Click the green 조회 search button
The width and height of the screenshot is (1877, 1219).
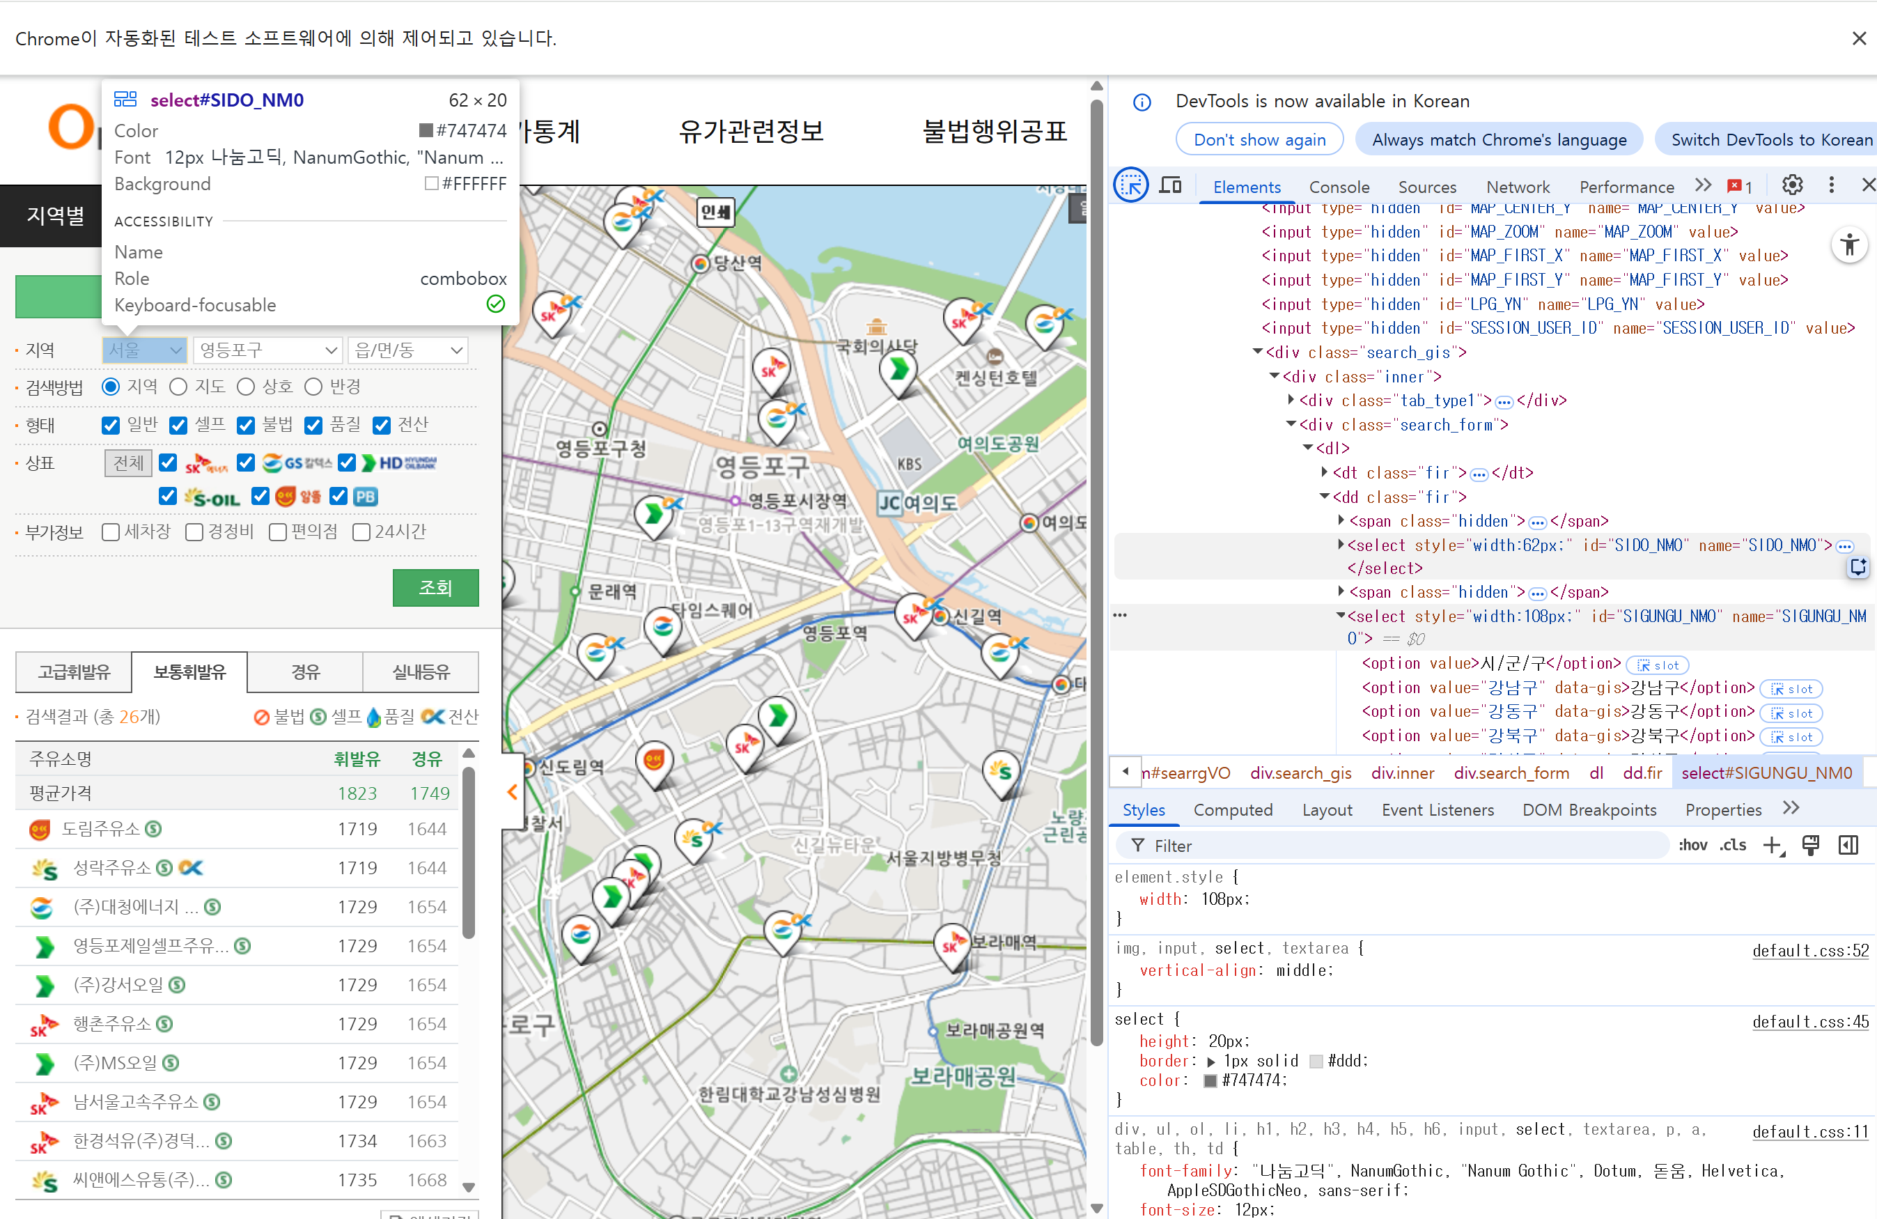[x=435, y=588]
